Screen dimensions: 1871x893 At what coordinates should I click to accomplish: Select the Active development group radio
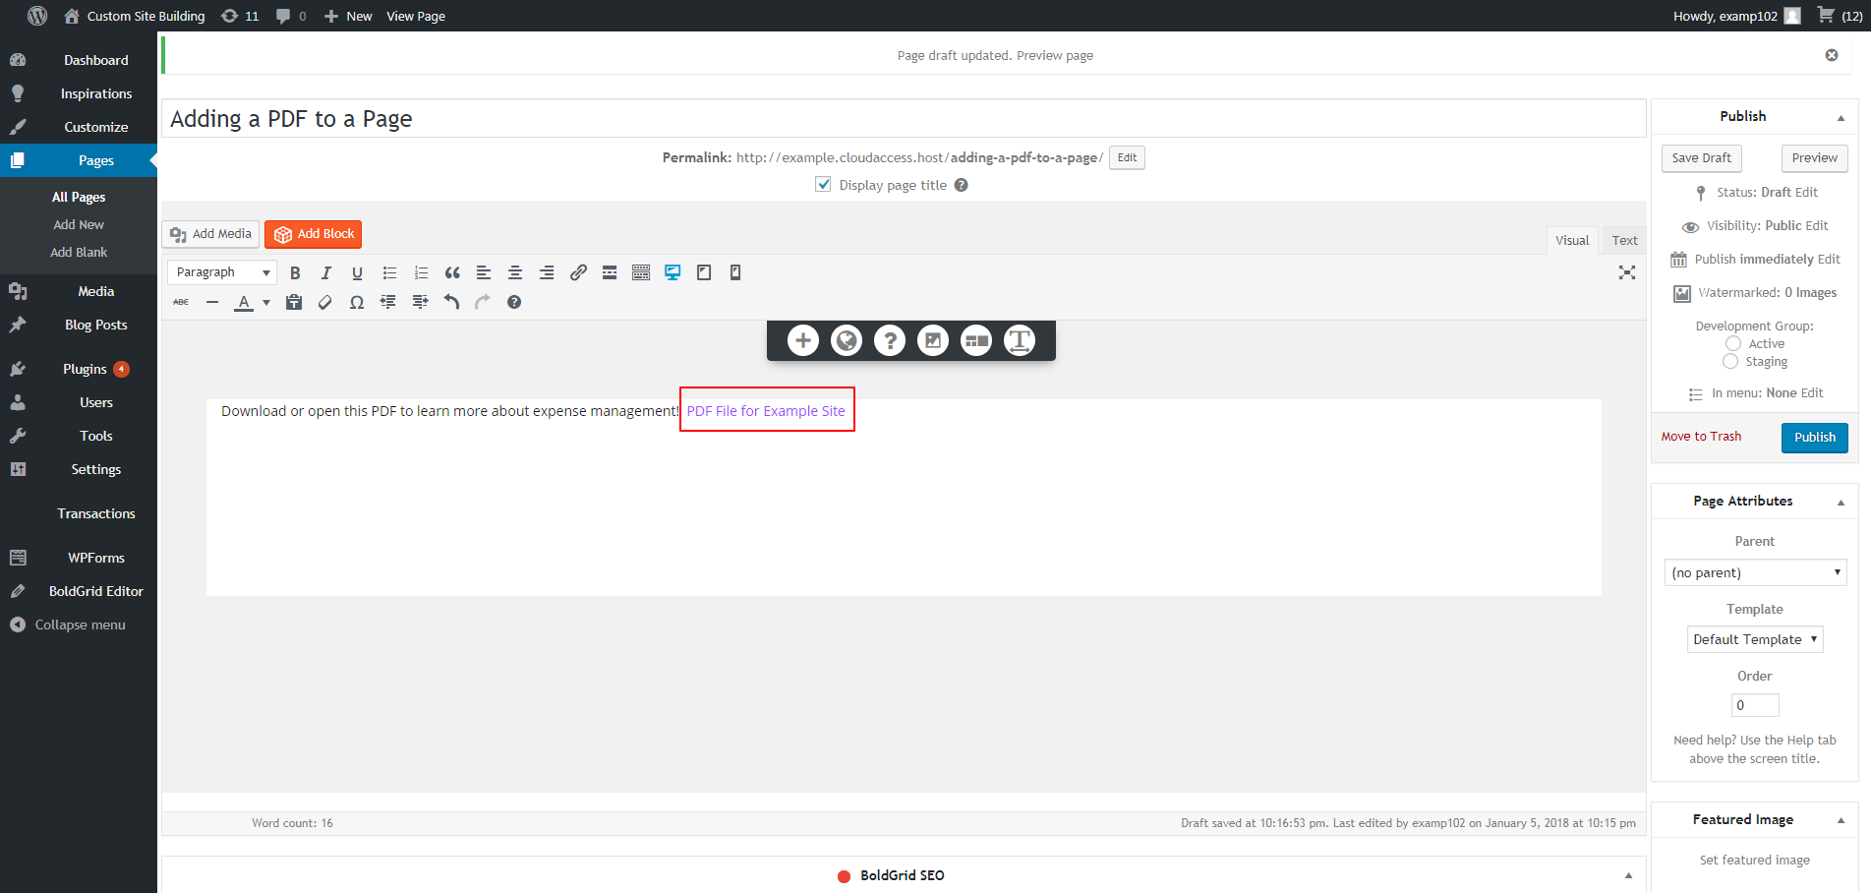[x=1733, y=343]
